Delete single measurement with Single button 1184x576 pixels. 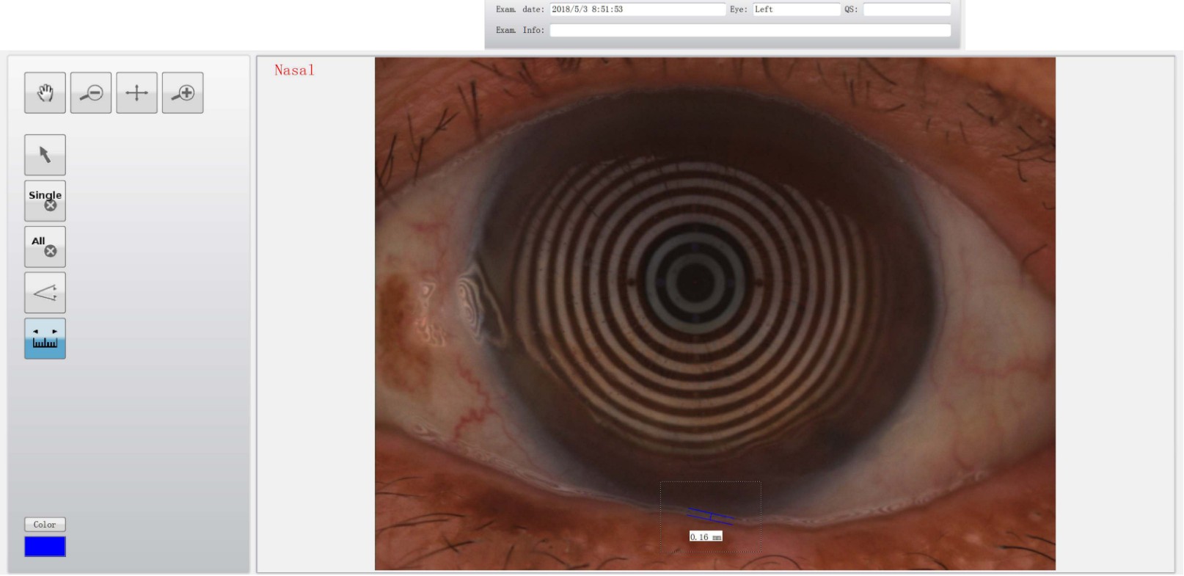[45, 201]
